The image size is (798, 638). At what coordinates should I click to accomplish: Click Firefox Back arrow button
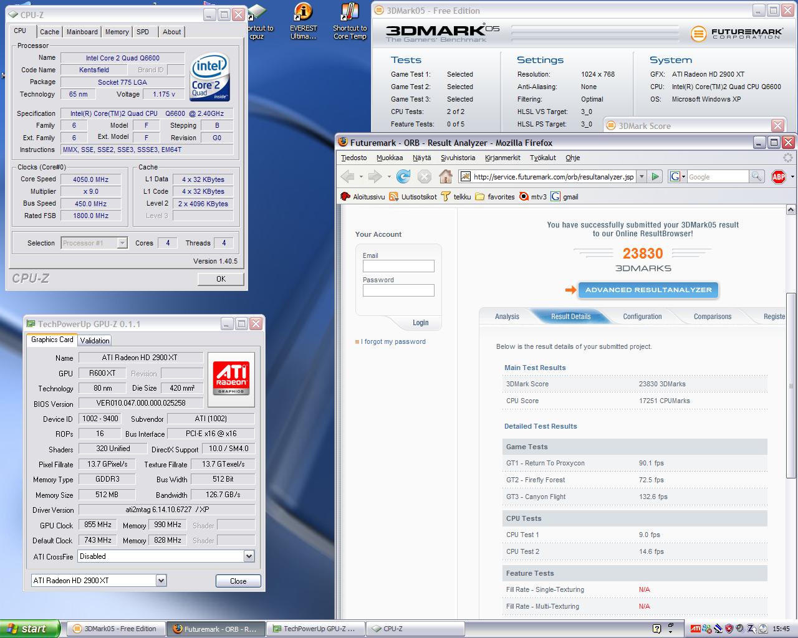[x=347, y=177]
